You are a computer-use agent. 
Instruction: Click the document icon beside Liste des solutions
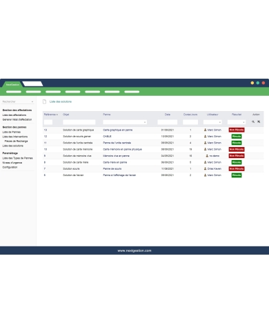[x=44, y=101]
